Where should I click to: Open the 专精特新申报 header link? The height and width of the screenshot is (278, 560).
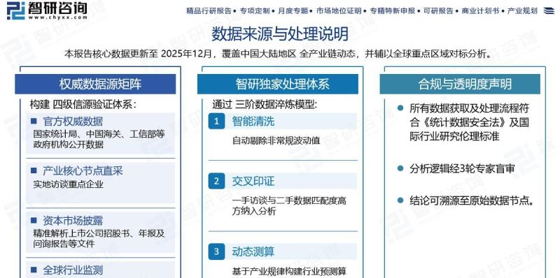(x=393, y=11)
